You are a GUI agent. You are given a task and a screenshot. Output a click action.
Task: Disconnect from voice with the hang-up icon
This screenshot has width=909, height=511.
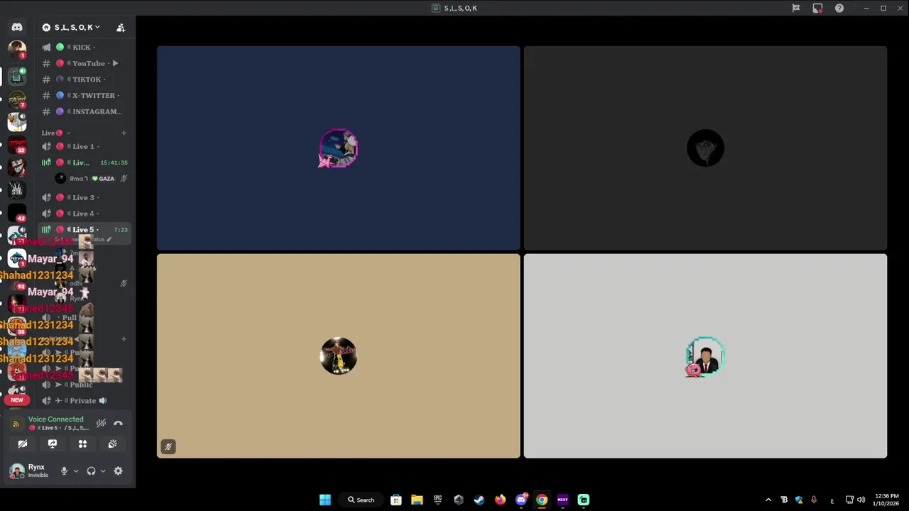pos(118,423)
